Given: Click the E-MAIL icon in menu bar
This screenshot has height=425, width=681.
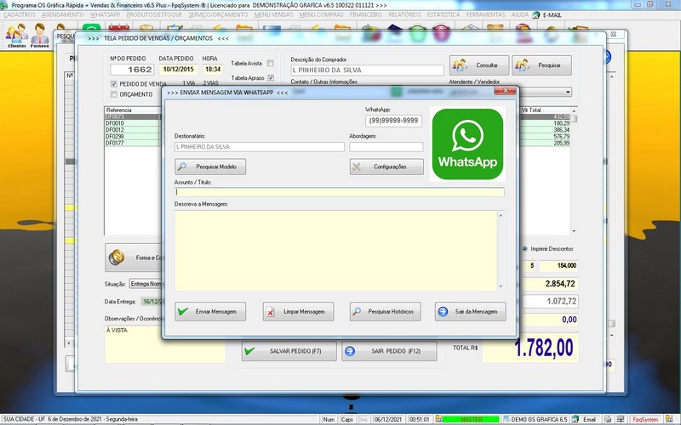Looking at the screenshot, I should [536, 14].
